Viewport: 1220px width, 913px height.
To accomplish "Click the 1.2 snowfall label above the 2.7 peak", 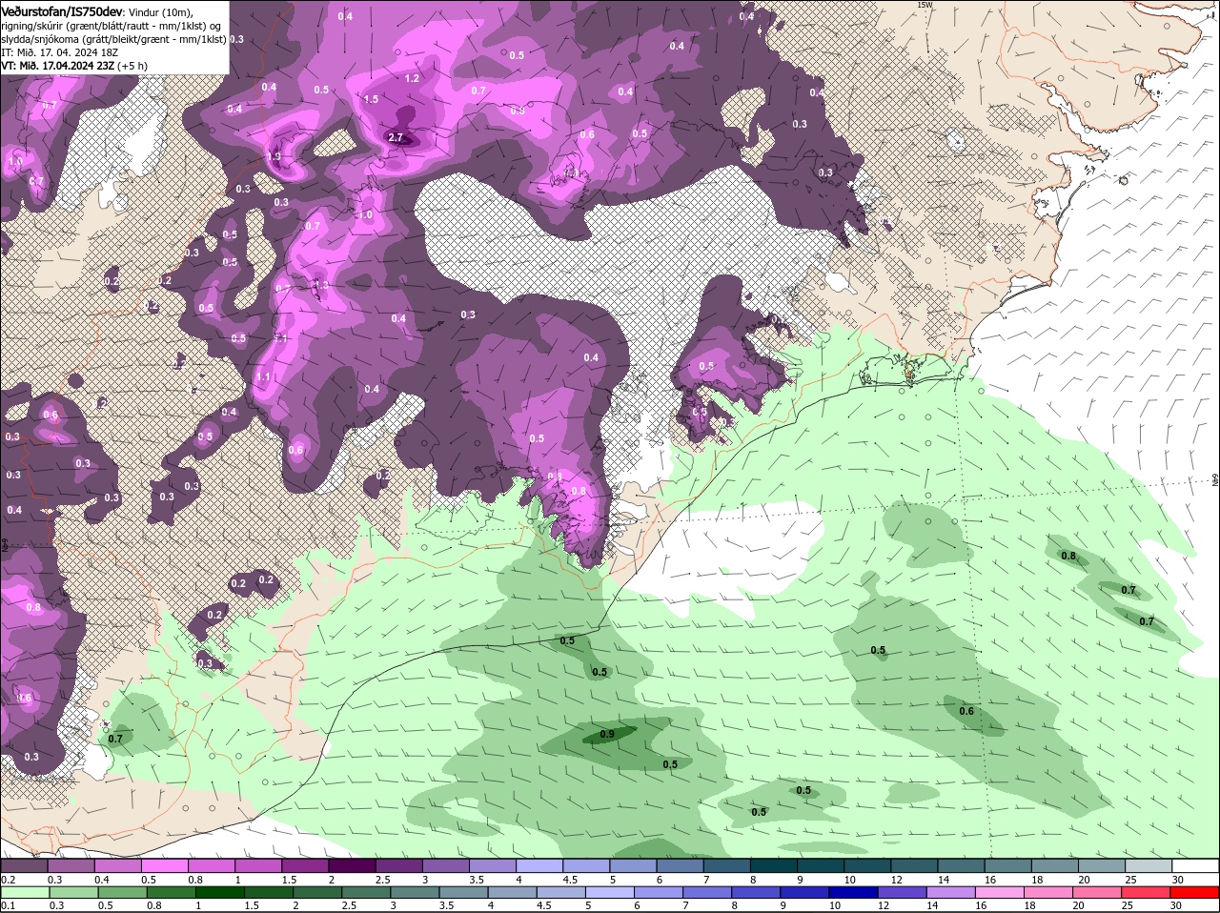I will tap(412, 78).
